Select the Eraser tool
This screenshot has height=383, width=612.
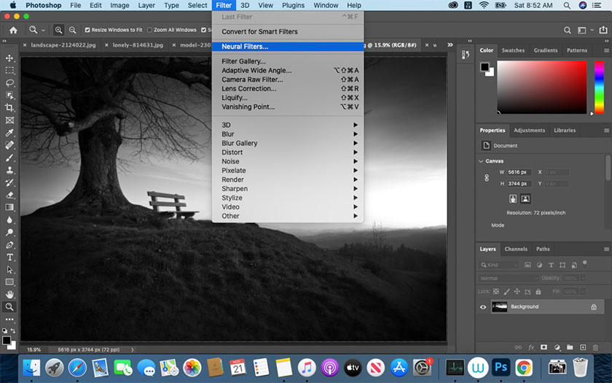(x=9, y=195)
